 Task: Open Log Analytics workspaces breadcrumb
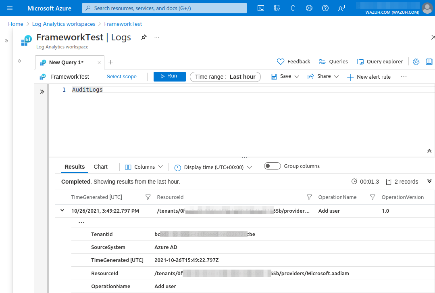tap(64, 24)
